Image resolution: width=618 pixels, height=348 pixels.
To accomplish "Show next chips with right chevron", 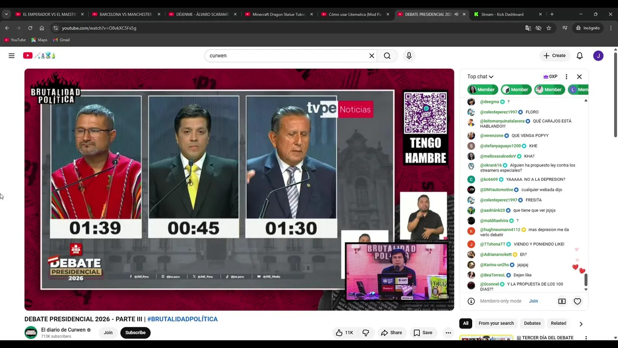I will [581, 324].
